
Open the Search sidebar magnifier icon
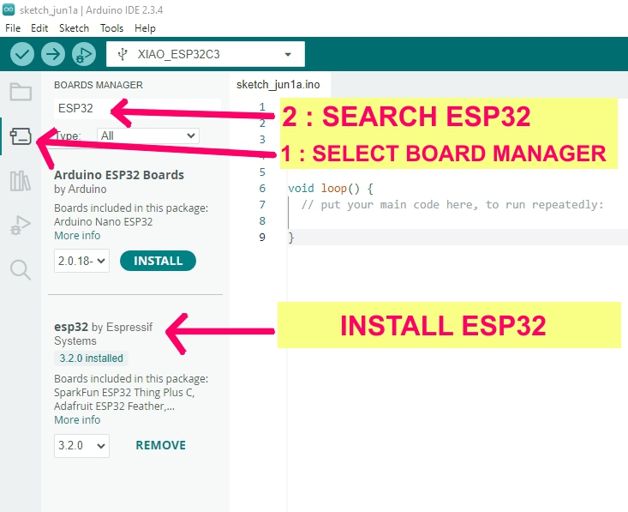coord(21,269)
